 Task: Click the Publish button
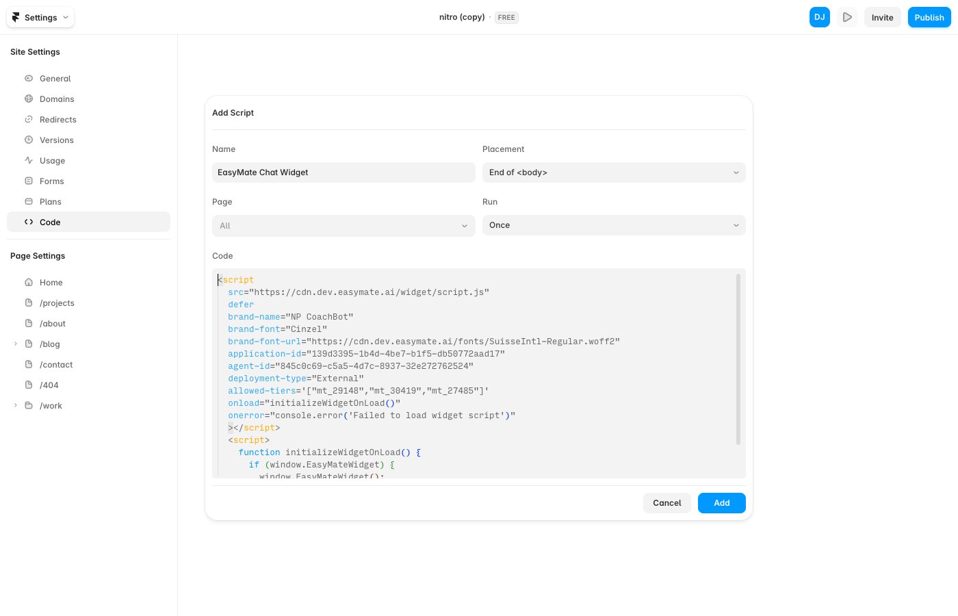tap(929, 17)
